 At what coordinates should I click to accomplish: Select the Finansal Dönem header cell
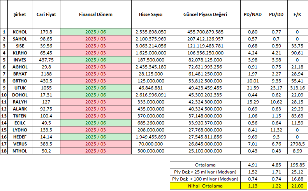(96, 14)
